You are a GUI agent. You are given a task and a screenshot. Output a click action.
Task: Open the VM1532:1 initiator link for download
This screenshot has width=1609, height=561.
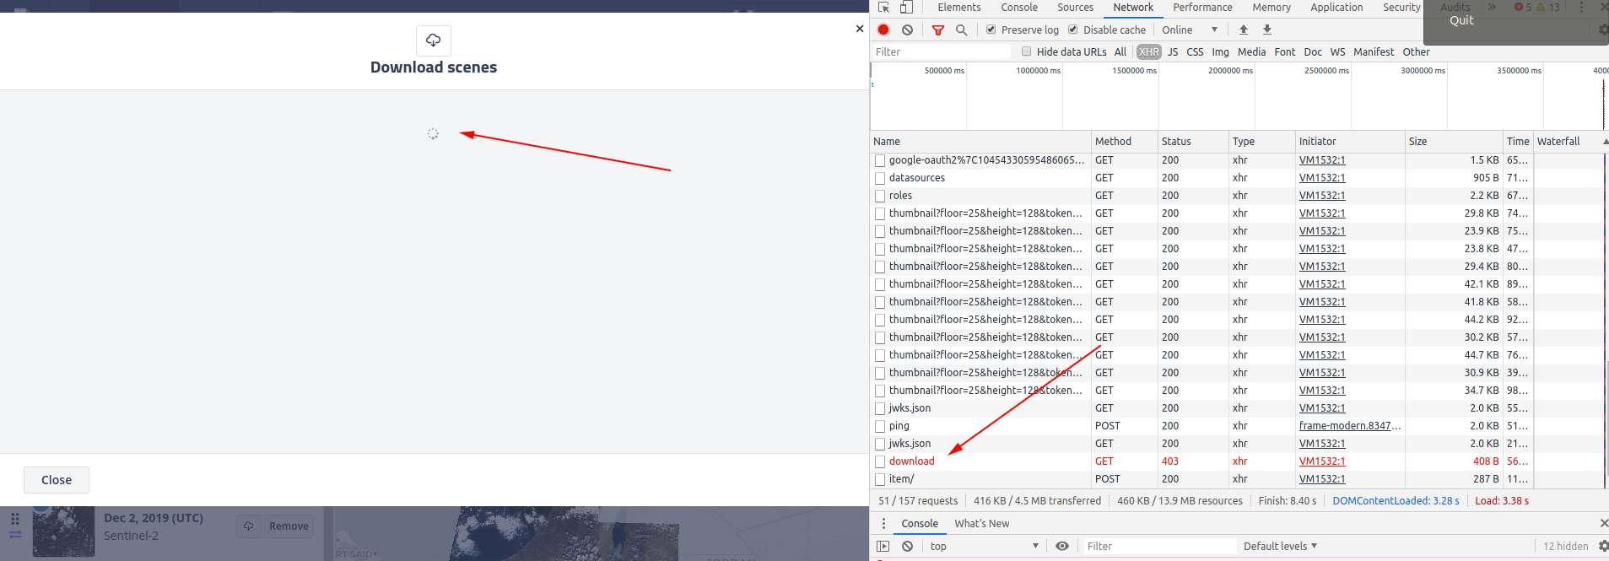[x=1322, y=461]
